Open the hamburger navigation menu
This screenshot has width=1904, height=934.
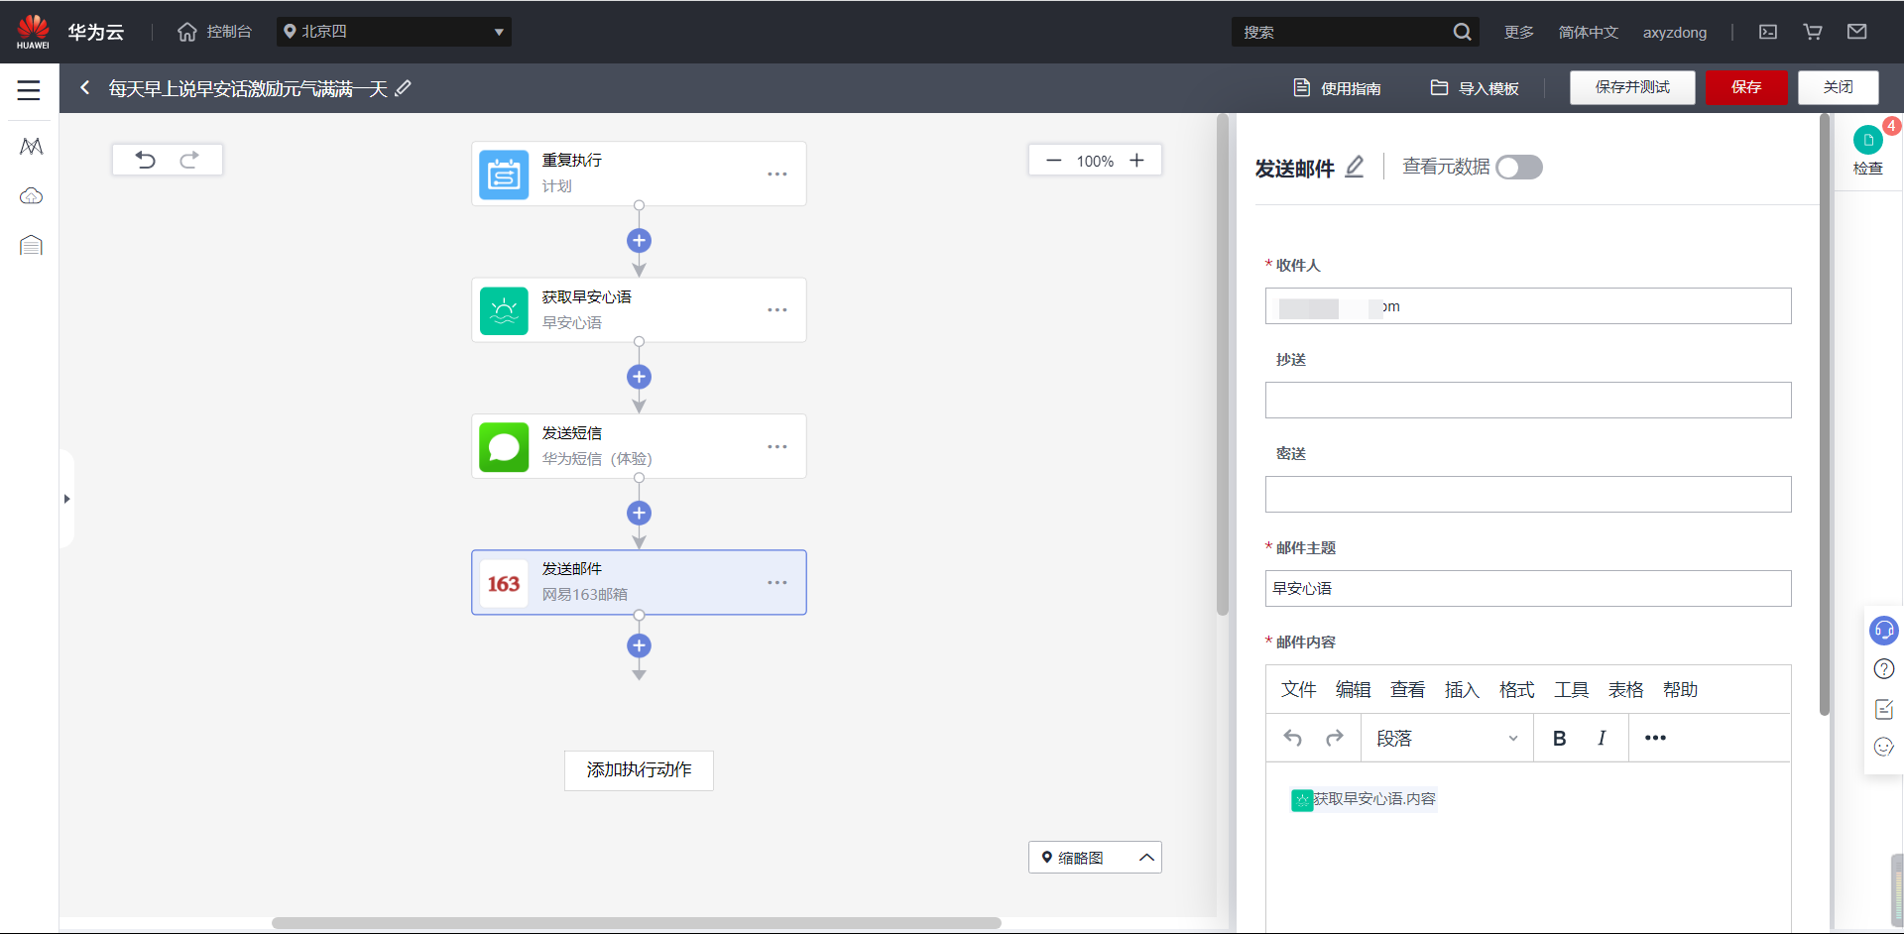pos(29,90)
